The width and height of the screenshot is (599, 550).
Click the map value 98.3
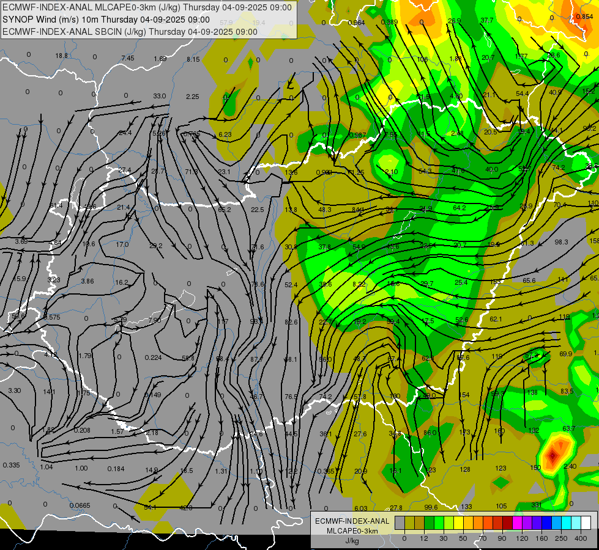tap(561, 243)
